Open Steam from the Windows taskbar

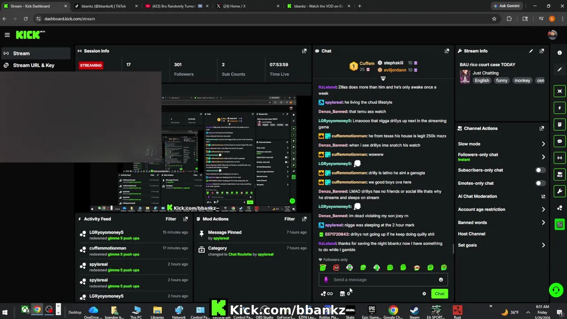click(414, 312)
